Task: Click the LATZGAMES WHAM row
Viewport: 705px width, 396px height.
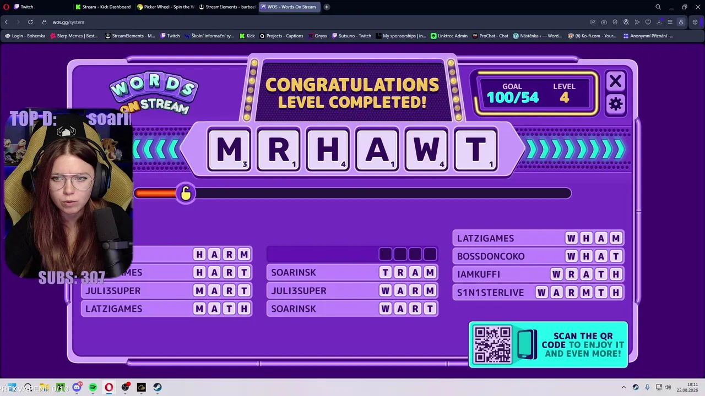Action: point(539,238)
